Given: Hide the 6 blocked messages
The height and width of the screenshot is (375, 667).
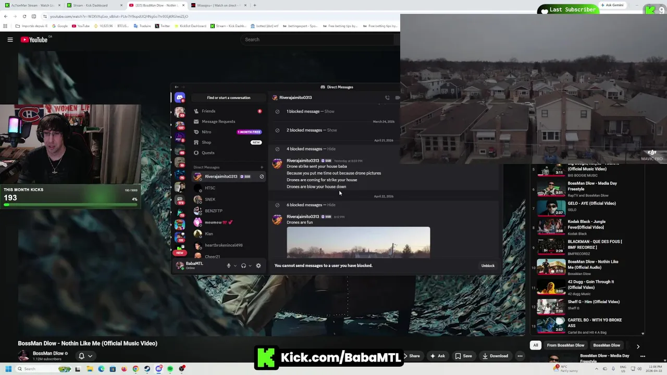Looking at the screenshot, I should click(x=331, y=205).
